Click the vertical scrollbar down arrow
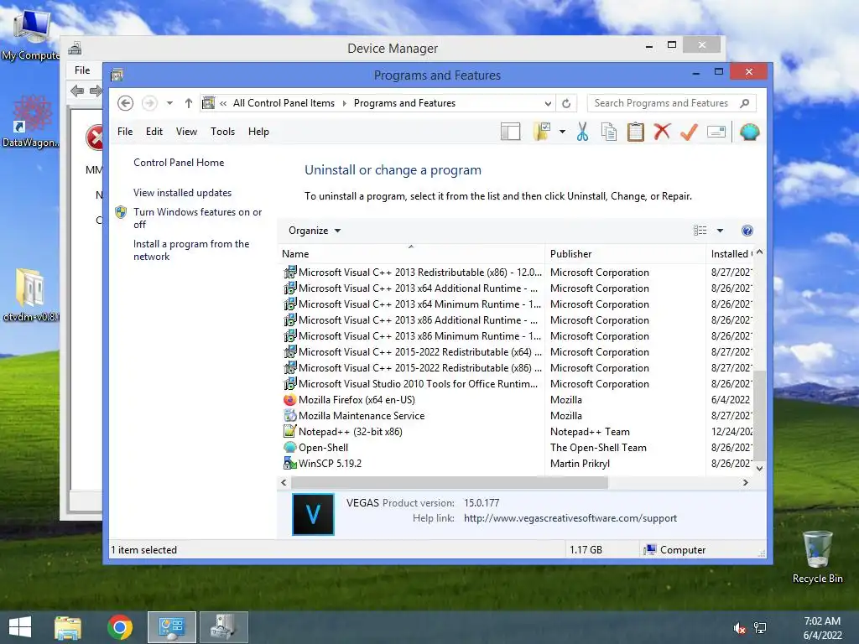859x644 pixels. click(x=759, y=468)
